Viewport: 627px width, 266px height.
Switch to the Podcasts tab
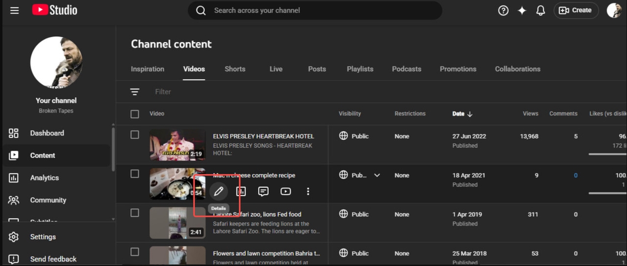pyautogui.click(x=407, y=69)
